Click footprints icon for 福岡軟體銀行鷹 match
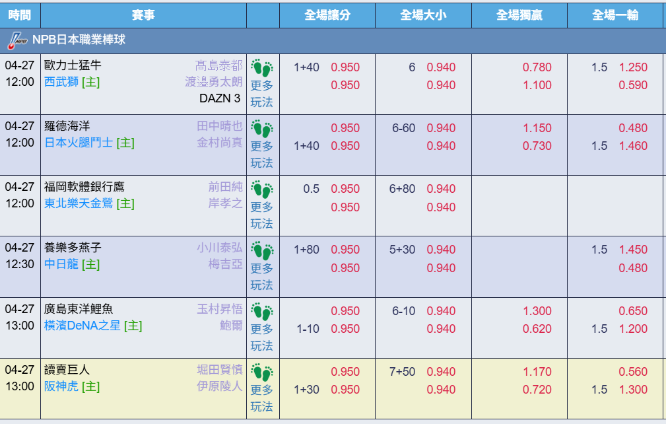666x424 pixels. tap(262, 189)
